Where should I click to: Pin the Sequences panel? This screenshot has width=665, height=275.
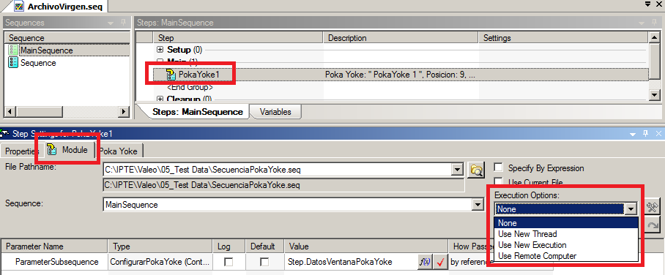click(123, 23)
